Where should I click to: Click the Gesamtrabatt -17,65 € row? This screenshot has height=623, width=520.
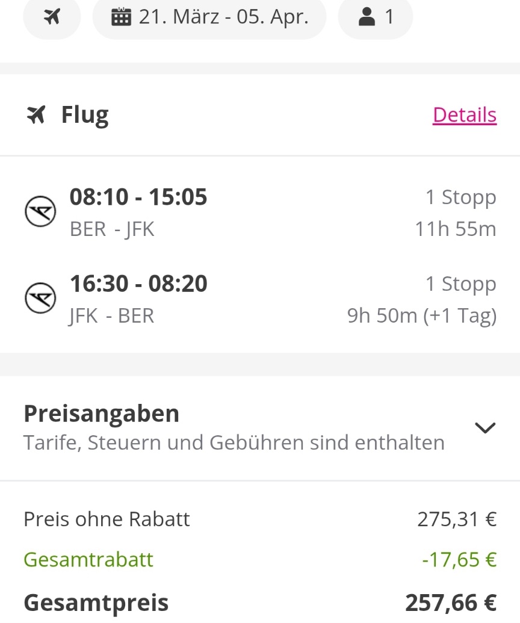[260, 559]
